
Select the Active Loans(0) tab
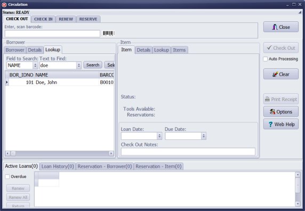point(21,166)
